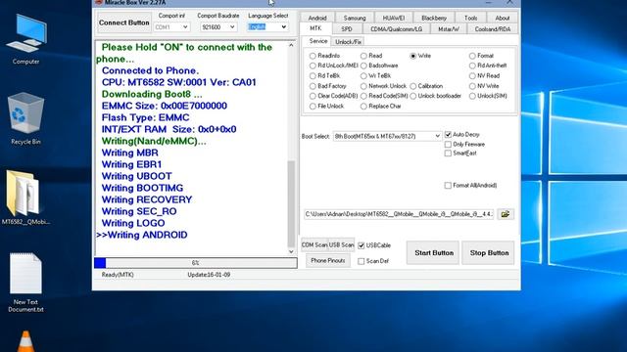Switch to the Samsung tab
Viewport: 627px width, 352px height.
coord(355,18)
